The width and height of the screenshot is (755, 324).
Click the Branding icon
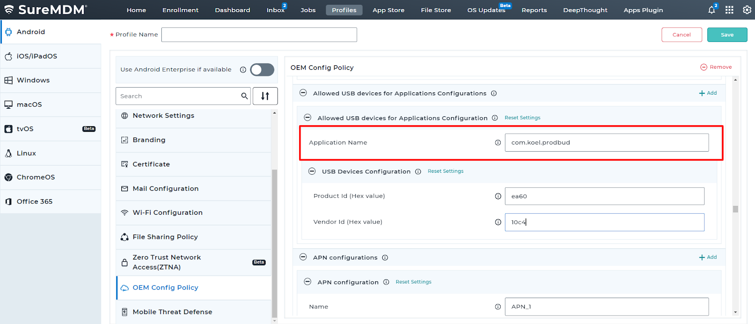click(x=125, y=140)
